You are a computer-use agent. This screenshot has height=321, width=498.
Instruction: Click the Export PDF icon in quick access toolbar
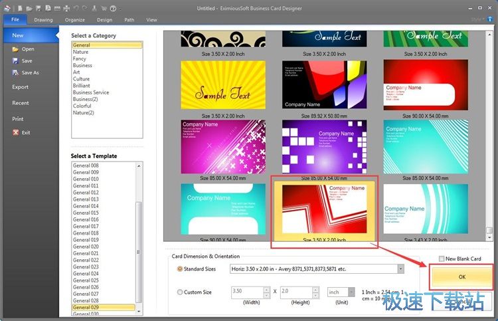click(48, 8)
